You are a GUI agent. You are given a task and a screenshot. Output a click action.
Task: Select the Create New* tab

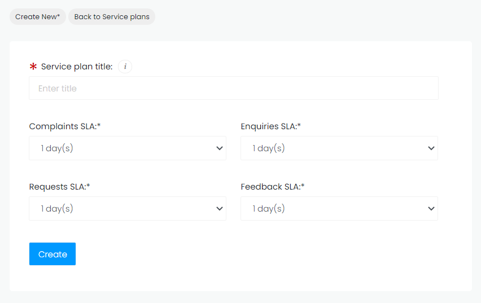point(38,17)
